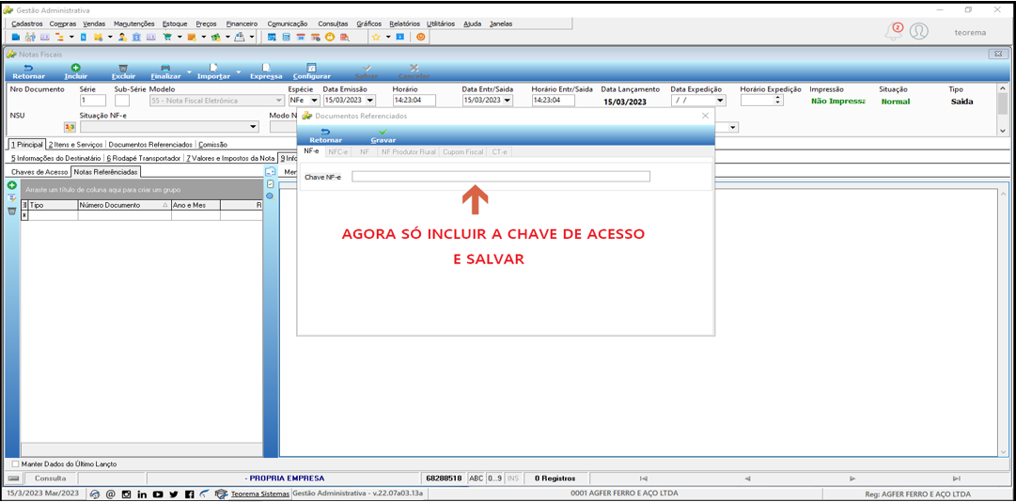Click the bank building toolbar icon
The image size is (1016, 502).
tap(136, 37)
